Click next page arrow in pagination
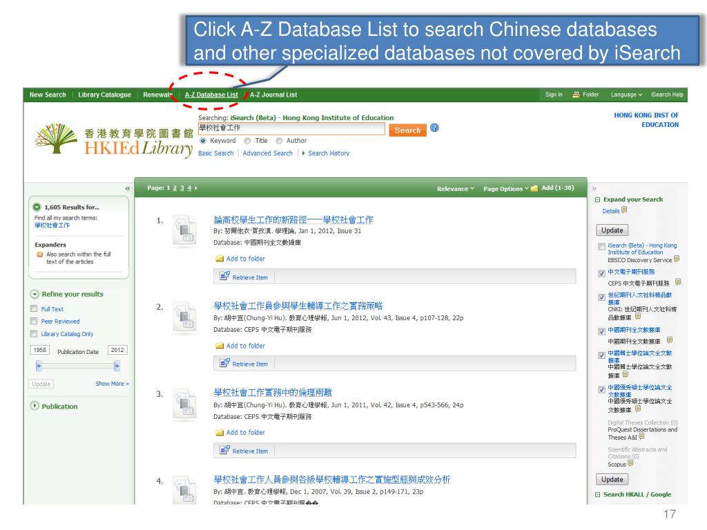 (x=195, y=188)
